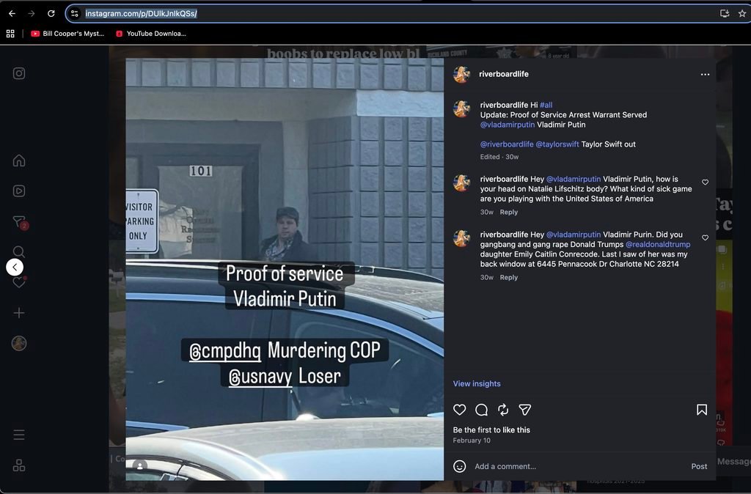Open Messages icon with red badge
Viewport: 751px width, 494px height.
point(20,221)
